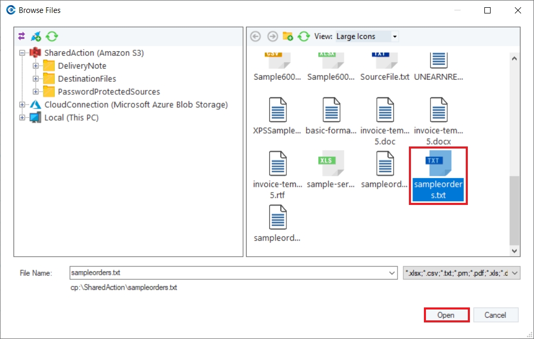This screenshot has height=339, width=534.
Task: Click the Cancel button
Action: [496, 315]
